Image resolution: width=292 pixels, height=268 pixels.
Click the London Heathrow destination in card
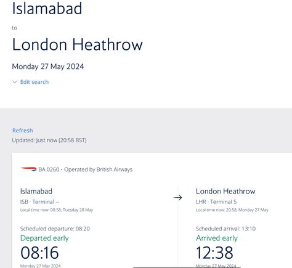pos(225,192)
